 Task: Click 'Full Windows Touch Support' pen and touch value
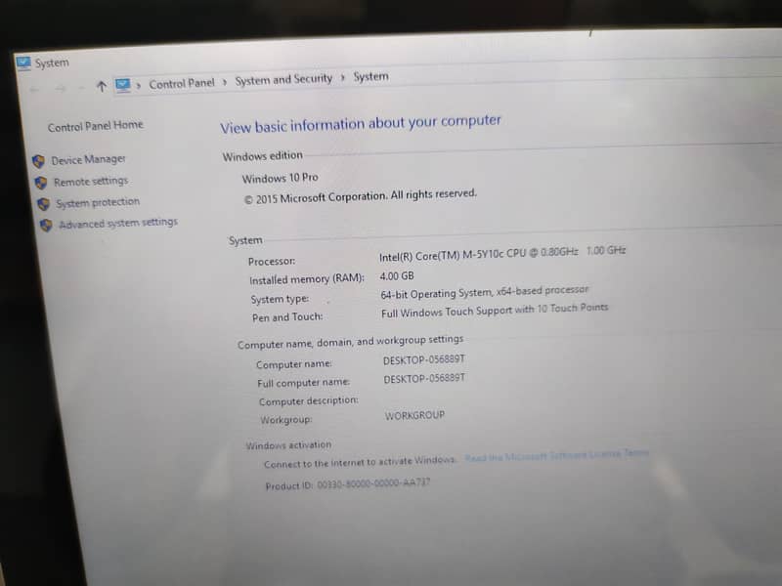pos(495,310)
